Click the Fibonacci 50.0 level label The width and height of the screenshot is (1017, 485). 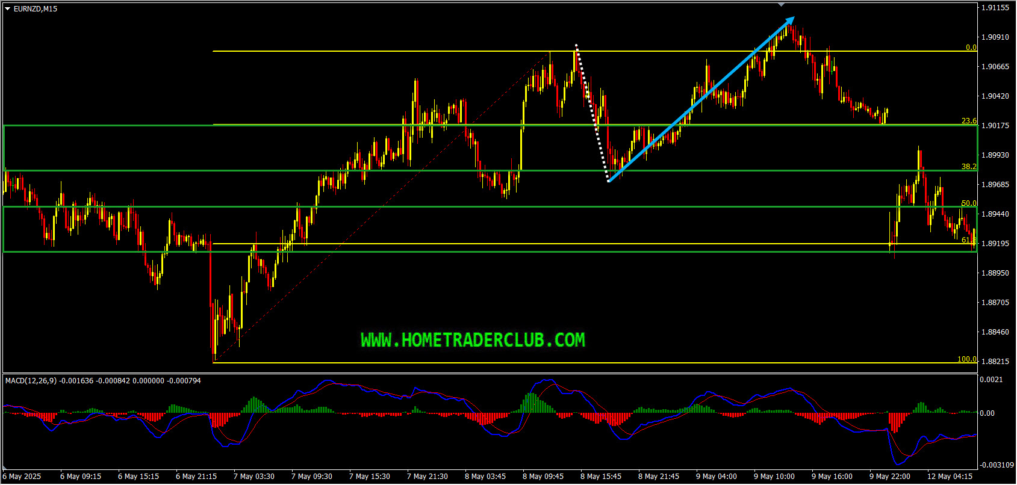(969, 203)
